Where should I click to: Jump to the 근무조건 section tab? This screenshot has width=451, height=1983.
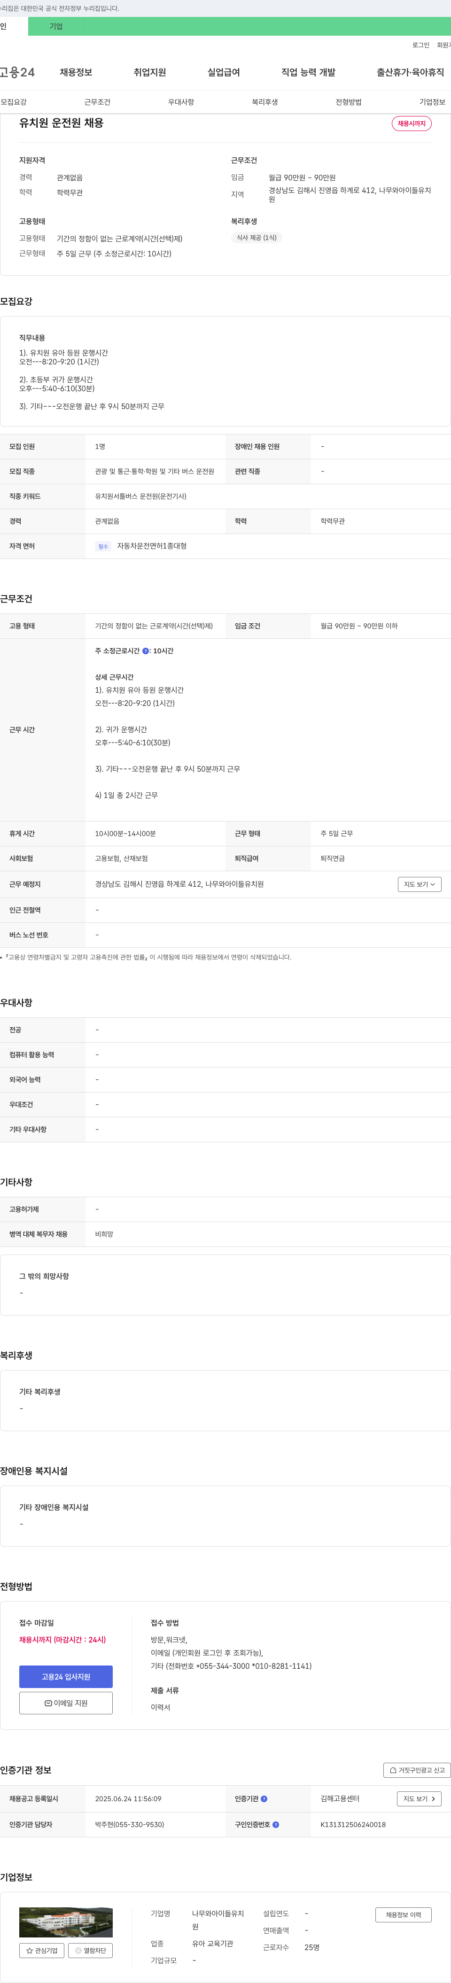[x=98, y=102]
